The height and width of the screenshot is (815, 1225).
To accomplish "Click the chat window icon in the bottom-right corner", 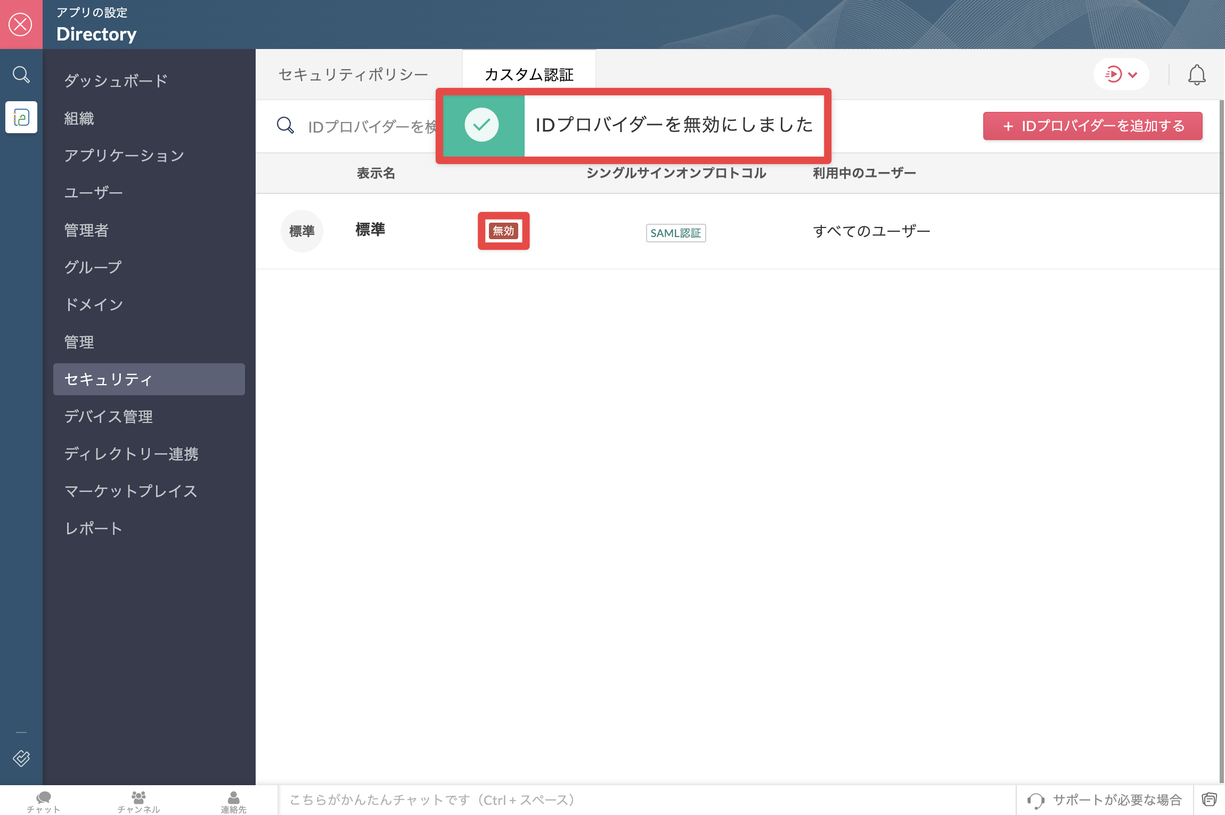I will pyautogui.click(x=1209, y=800).
